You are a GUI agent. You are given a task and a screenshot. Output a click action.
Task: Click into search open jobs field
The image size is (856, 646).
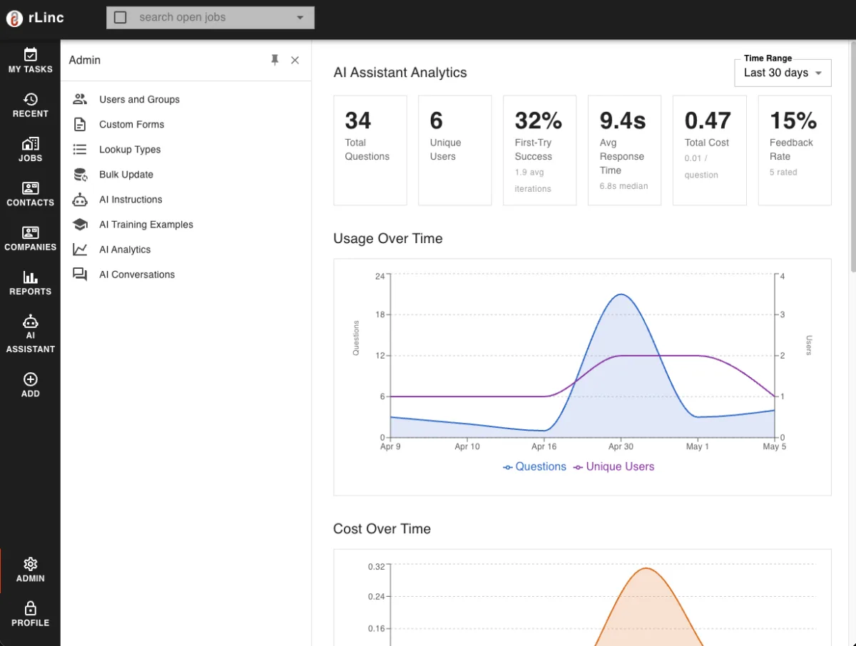pos(210,17)
